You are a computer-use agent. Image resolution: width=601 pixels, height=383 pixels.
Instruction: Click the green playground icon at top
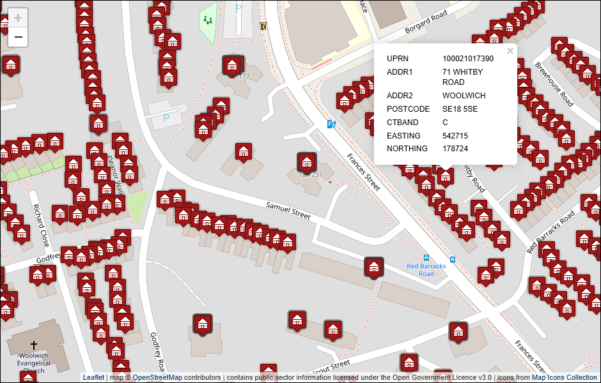tap(207, 20)
